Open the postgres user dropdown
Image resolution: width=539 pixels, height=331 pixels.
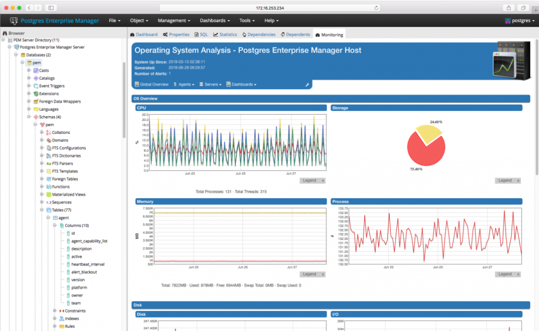click(520, 21)
